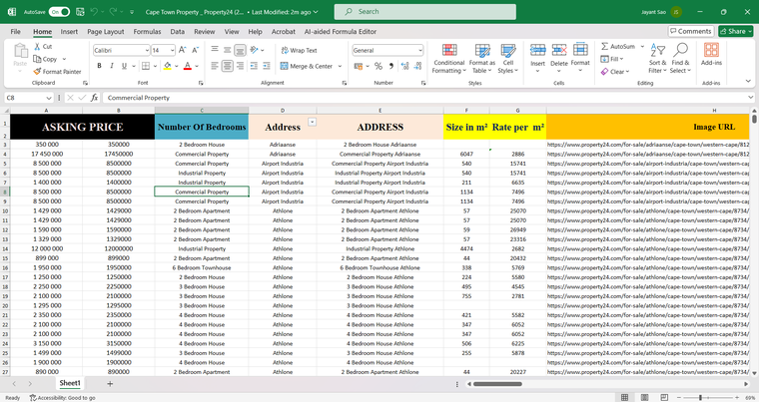Open the Formulas ribbon tab
Image resolution: width=759 pixels, height=402 pixels.
(147, 31)
